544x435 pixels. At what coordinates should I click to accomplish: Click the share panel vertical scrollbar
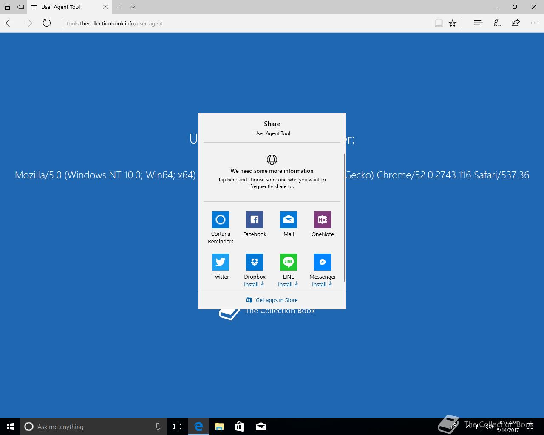tap(344, 217)
